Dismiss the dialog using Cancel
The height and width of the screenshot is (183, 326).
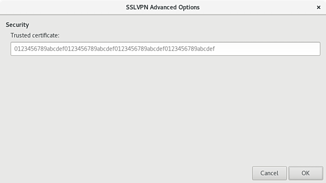coord(270,173)
